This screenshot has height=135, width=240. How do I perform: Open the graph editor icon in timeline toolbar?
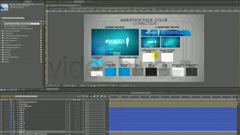[x=105, y=96]
